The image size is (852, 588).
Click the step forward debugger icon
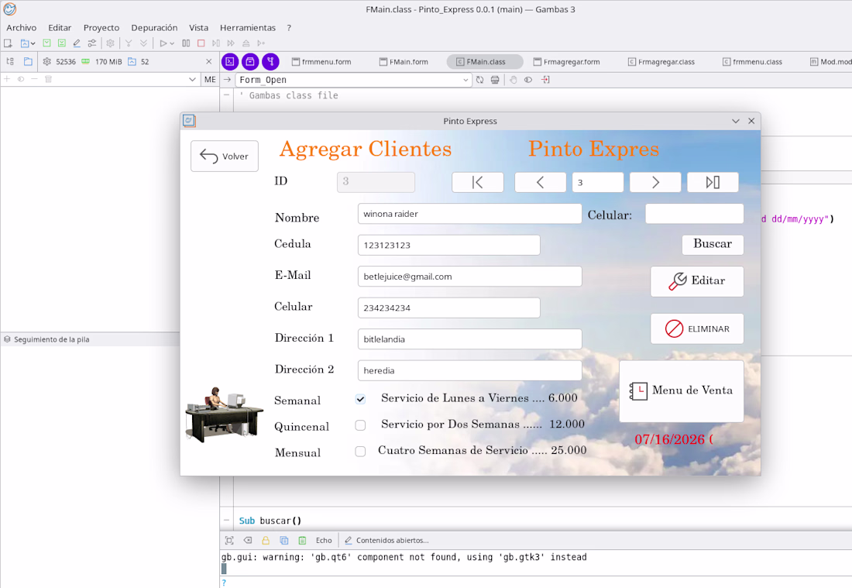coord(216,43)
